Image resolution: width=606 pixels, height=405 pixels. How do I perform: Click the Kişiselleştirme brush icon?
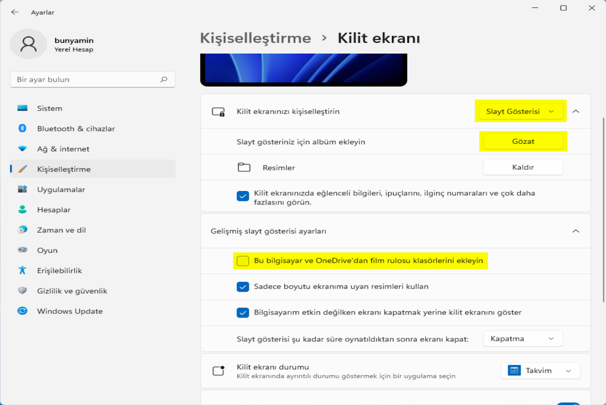coord(22,169)
